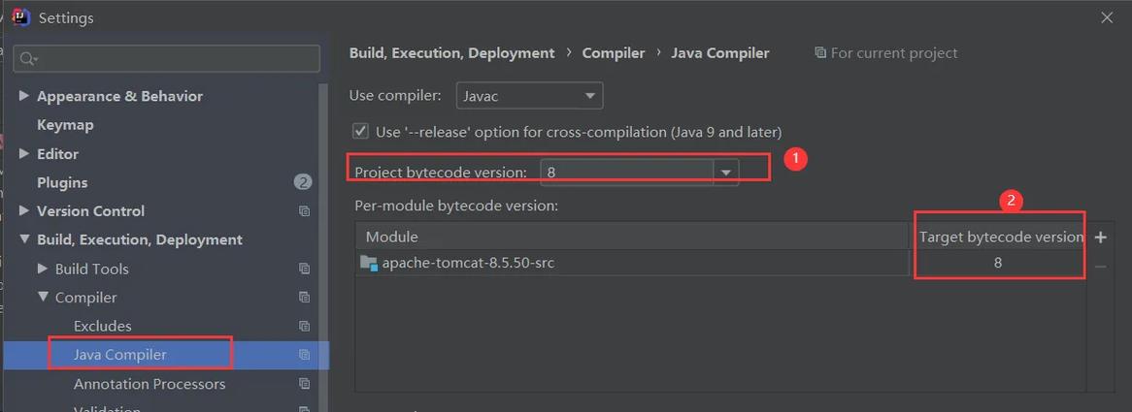Click the project-level icon beside Version Control
Screen dimensions: 1132x412
304,211
